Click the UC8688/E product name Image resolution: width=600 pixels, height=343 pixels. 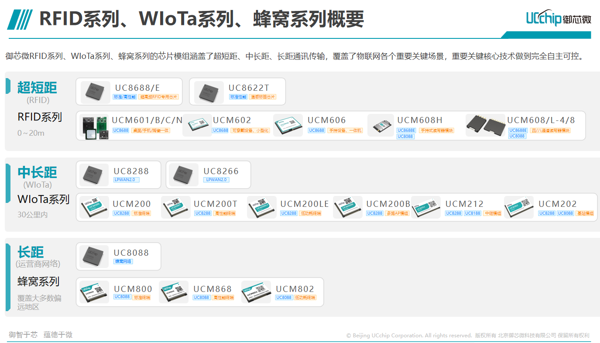[137, 88]
